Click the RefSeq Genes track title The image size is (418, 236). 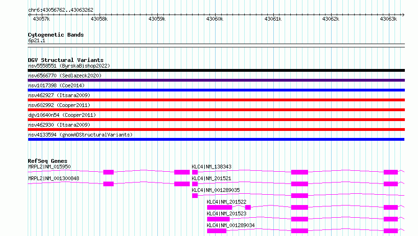47,161
